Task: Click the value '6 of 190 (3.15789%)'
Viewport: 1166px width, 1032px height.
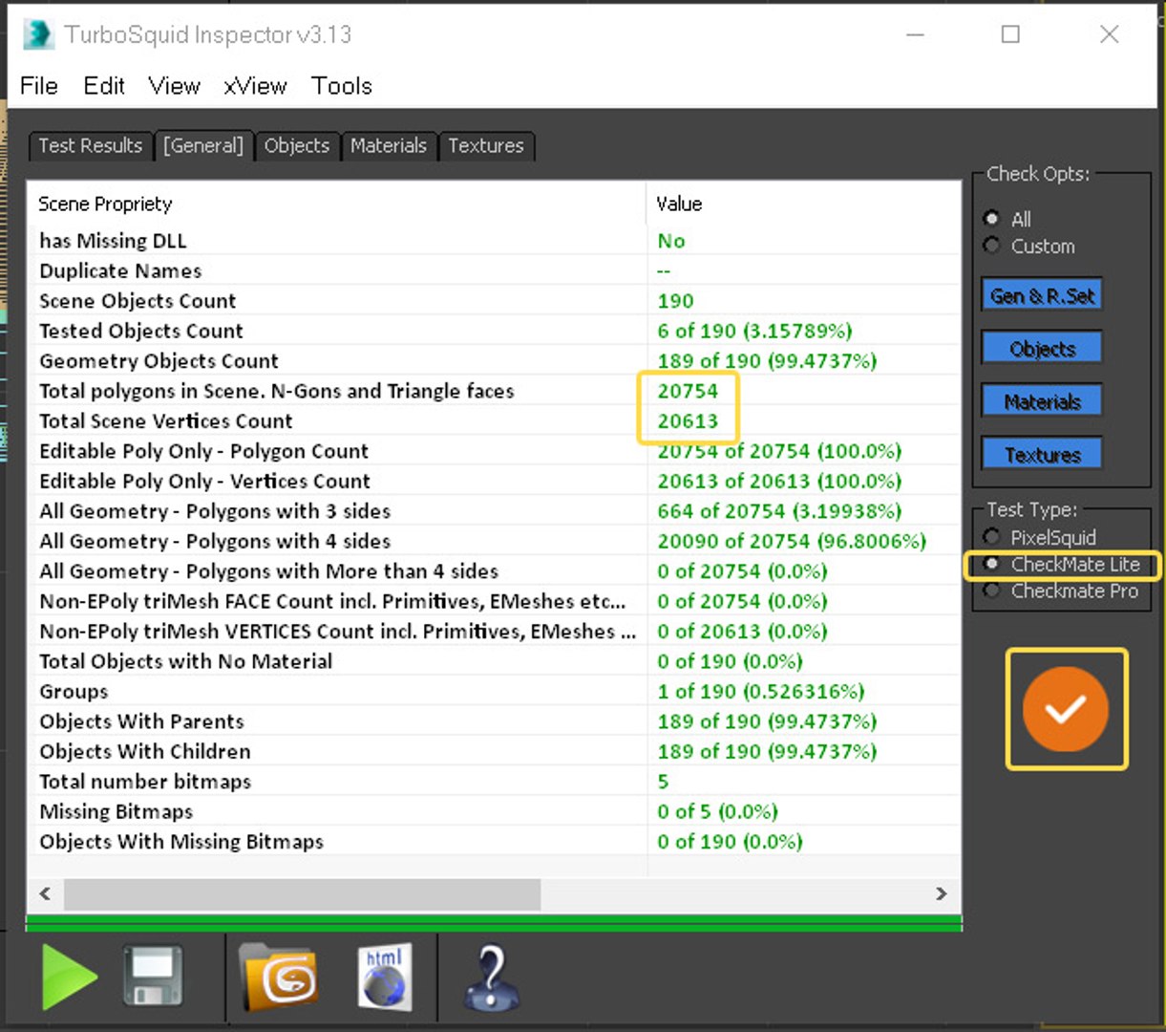Action: click(x=754, y=331)
